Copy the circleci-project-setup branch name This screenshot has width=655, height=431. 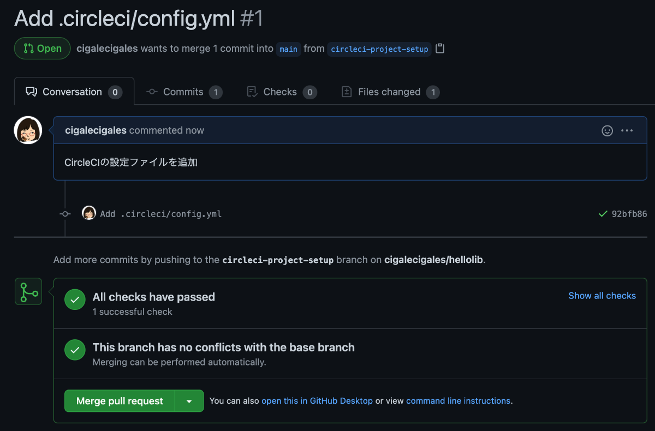click(x=440, y=49)
